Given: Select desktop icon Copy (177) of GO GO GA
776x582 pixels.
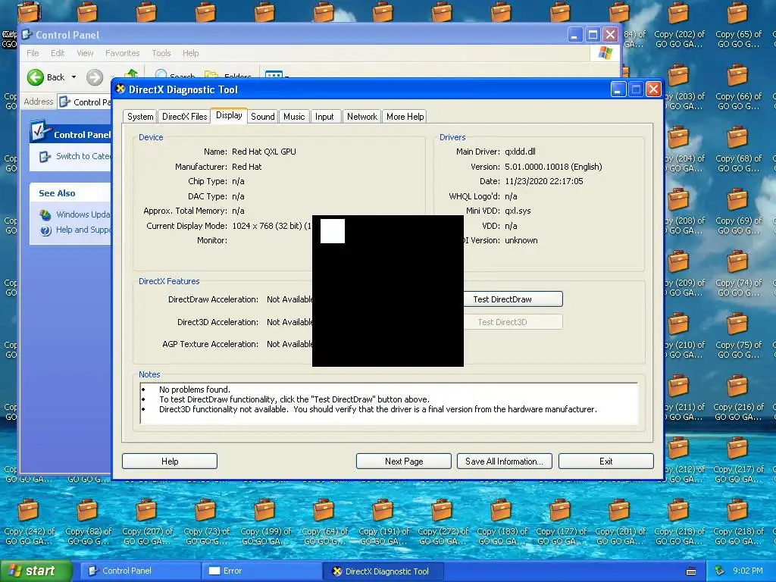Looking at the screenshot, I should pyautogui.click(x=561, y=522).
